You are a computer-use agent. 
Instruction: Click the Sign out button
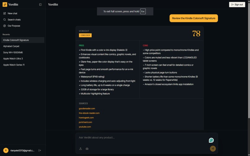coord(237,4)
